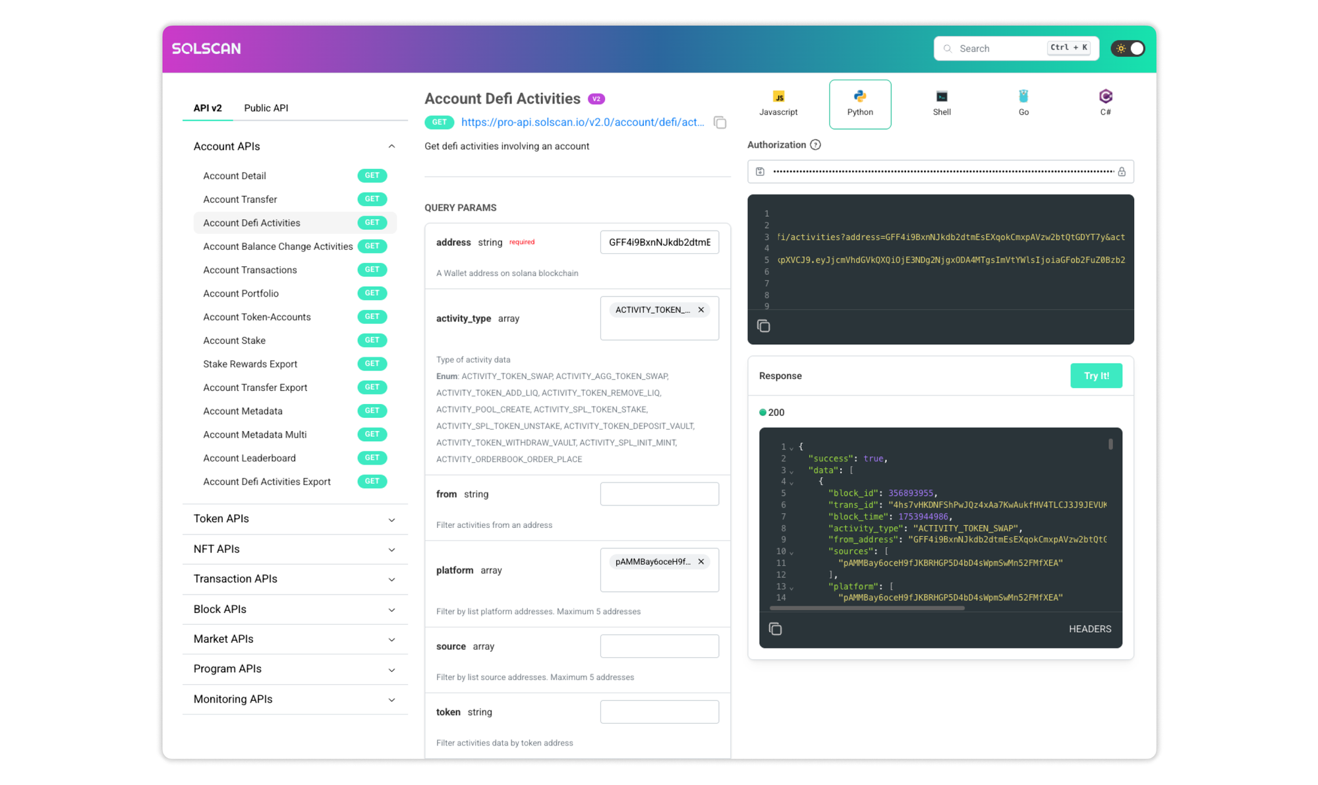Switch to the Shell code example
This screenshot has height=785, width=1318.
click(x=941, y=103)
